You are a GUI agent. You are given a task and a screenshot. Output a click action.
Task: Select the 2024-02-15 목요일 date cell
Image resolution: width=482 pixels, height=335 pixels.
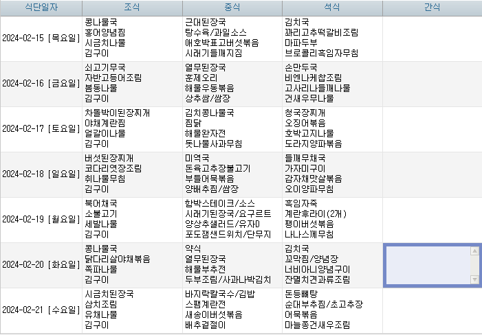pos(41,38)
